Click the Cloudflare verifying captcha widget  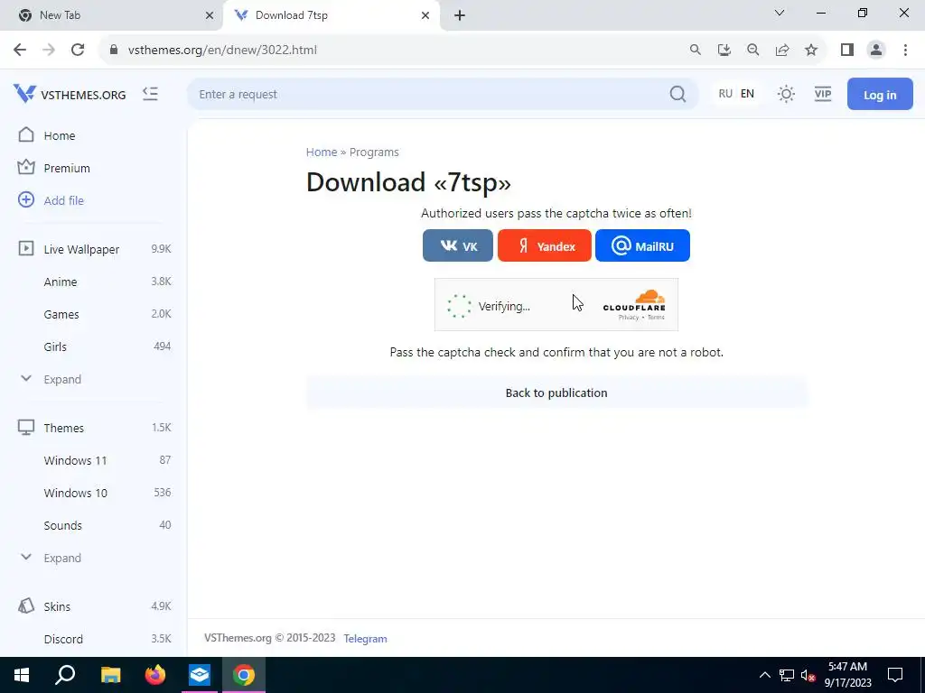tap(556, 305)
